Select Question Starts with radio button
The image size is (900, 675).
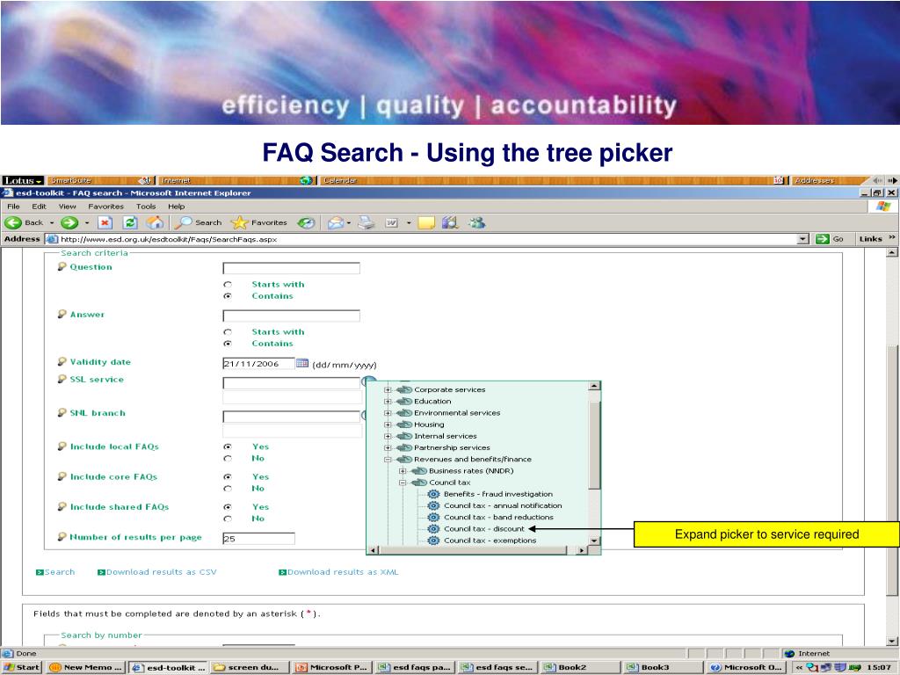[228, 285]
